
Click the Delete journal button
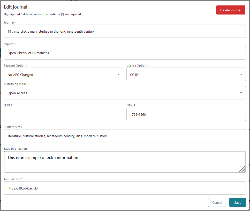click(230, 10)
